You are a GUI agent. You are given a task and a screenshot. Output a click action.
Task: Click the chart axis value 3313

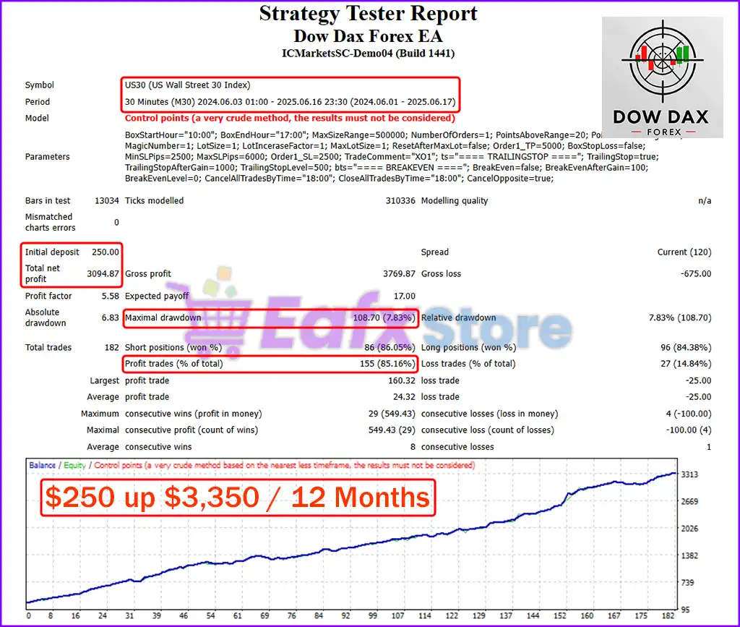689,474
